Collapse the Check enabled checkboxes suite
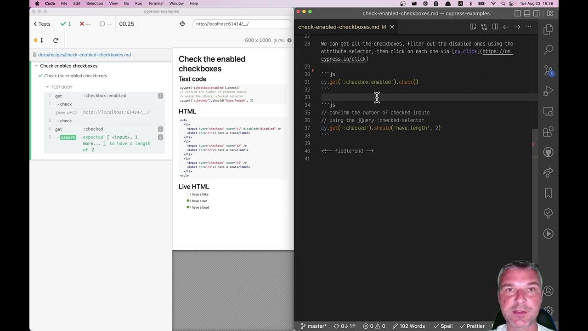Screen dimensions: 588x331 coord(68,66)
